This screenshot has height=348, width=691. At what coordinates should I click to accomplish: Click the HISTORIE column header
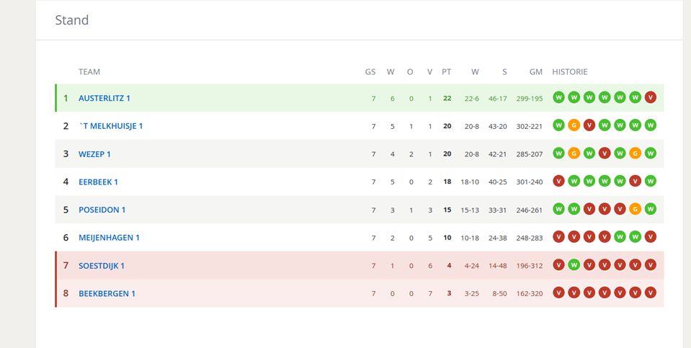pos(570,71)
